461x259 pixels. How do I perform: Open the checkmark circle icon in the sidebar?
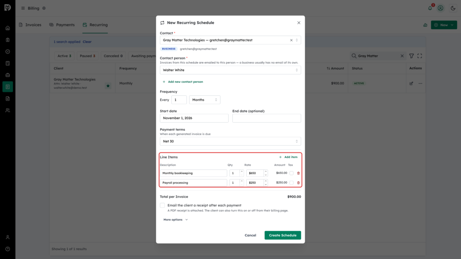[x=8, y=52]
